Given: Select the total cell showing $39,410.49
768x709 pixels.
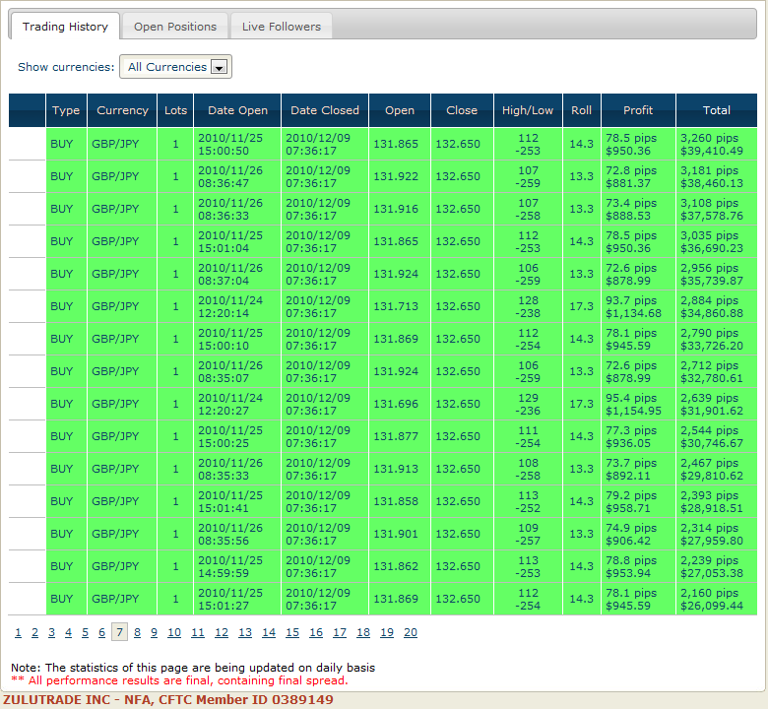Looking at the screenshot, I should (717, 144).
